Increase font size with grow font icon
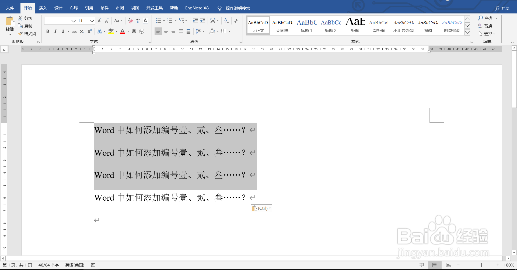This screenshot has height=270, width=517. coord(99,21)
